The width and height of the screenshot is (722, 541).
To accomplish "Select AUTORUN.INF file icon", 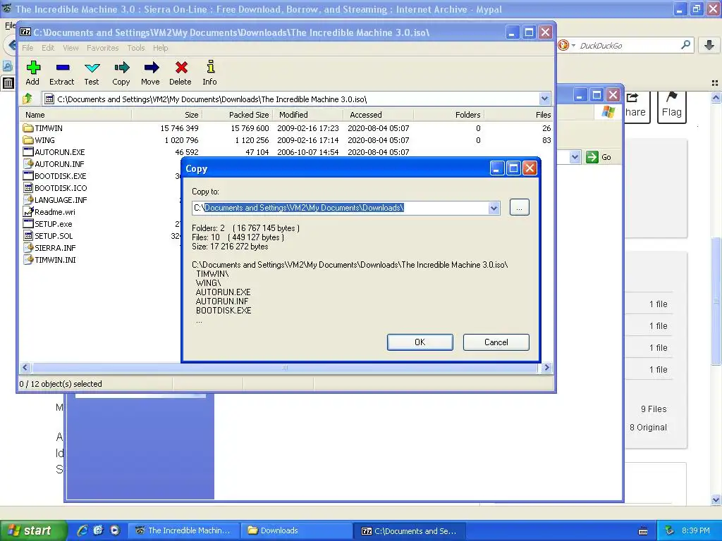I will (28, 163).
